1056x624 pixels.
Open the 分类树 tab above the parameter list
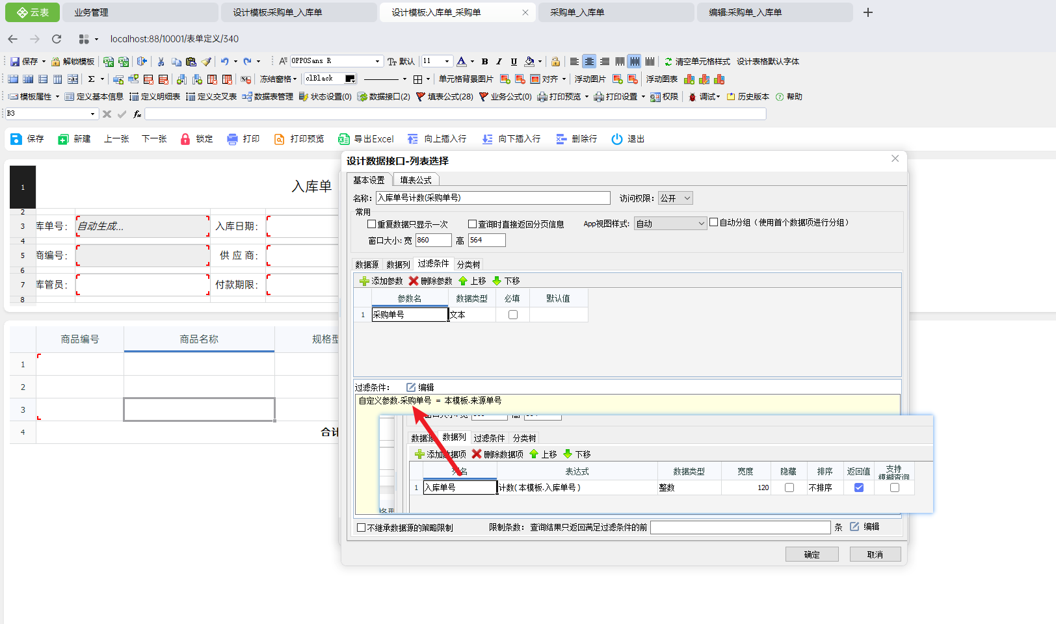[468, 265]
